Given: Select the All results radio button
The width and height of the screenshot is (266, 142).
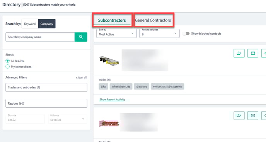Looking at the screenshot, I should tap(7, 61).
